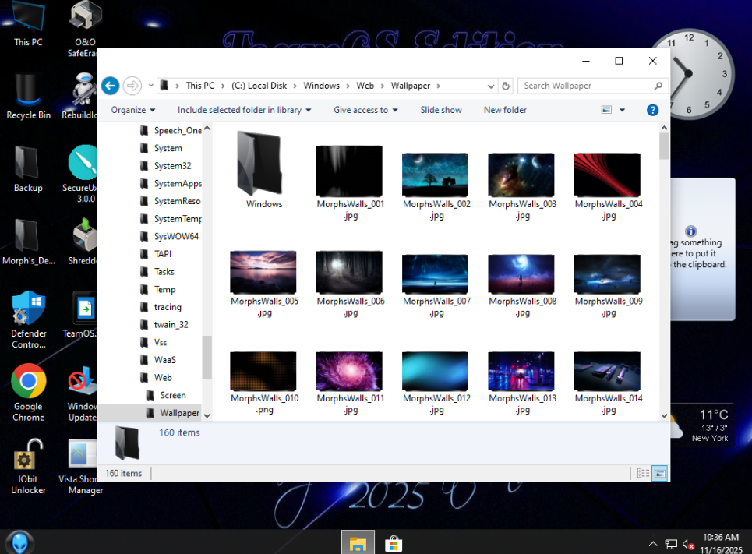Select System32 folder in navigation tree
This screenshot has height=554, width=752.
coord(172,166)
